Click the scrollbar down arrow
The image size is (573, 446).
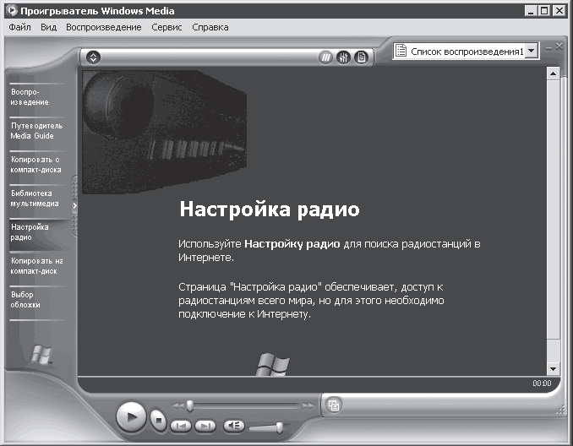[554, 369]
